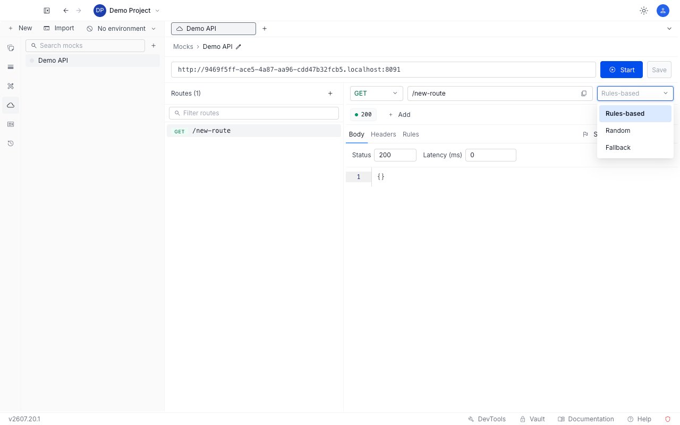Add a new route with plus icon
The width and height of the screenshot is (680, 425).
pos(330,93)
